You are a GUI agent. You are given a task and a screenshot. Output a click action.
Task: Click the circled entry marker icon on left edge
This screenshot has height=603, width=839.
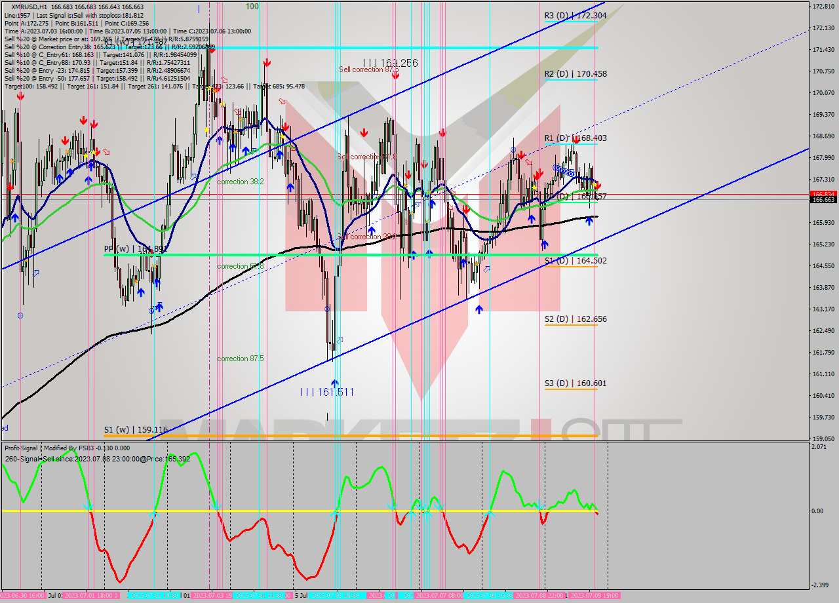21,315
